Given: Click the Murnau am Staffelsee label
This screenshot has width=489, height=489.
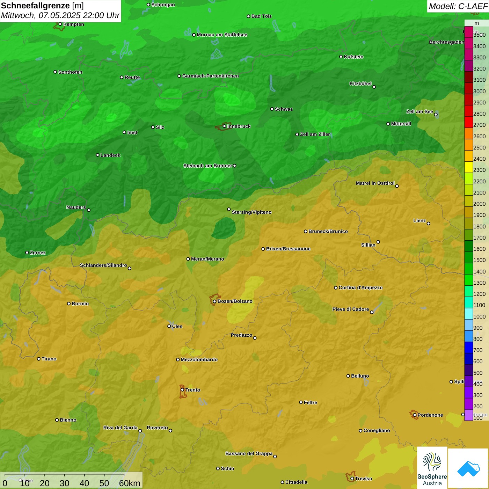Looking at the screenshot, I should tap(222, 35).
